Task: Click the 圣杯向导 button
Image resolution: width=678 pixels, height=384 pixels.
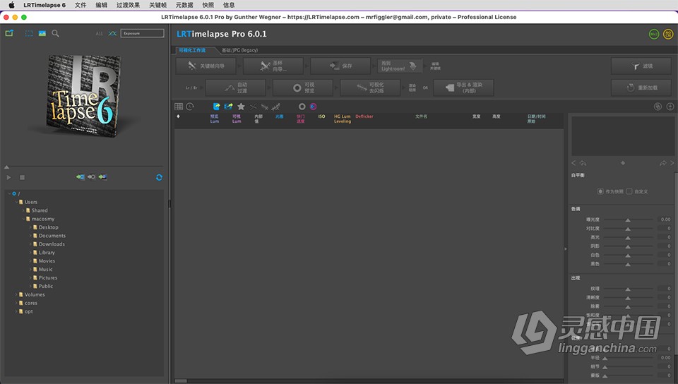Action: coord(273,66)
